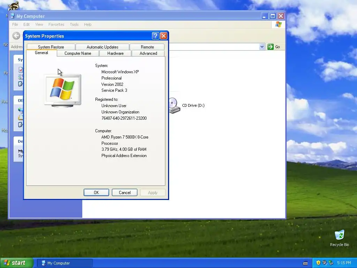Open the Favorites menu
Screen dimensions: 357x268
pyautogui.click(x=56, y=24)
